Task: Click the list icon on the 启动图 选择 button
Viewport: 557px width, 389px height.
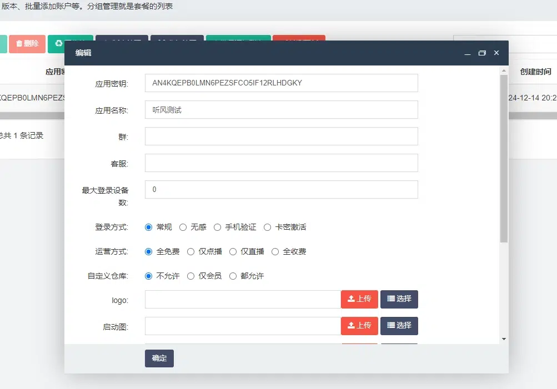Action: coord(390,326)
